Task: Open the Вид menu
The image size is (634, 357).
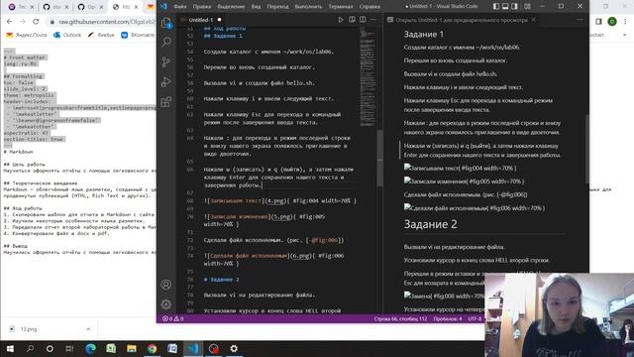Action: click(x=256, y=7)
